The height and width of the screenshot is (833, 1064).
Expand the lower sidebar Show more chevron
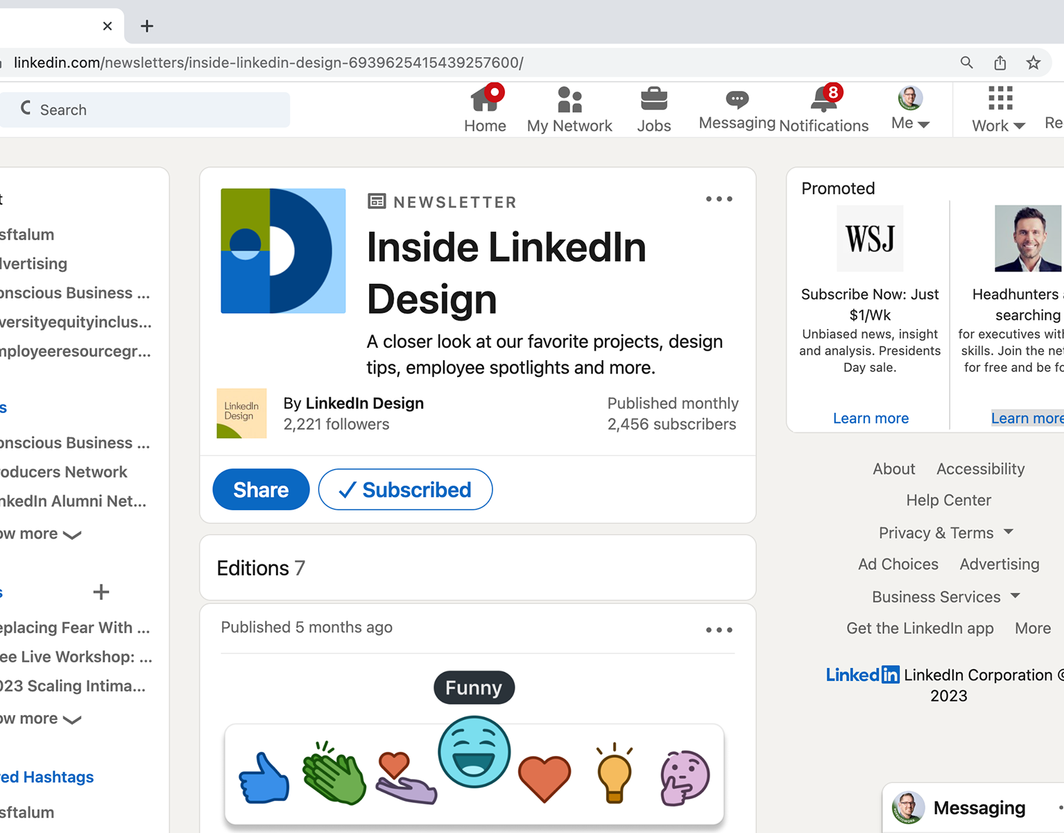point(71,719)
